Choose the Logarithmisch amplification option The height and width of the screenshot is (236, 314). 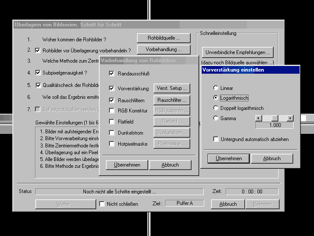tap(216, 98)
